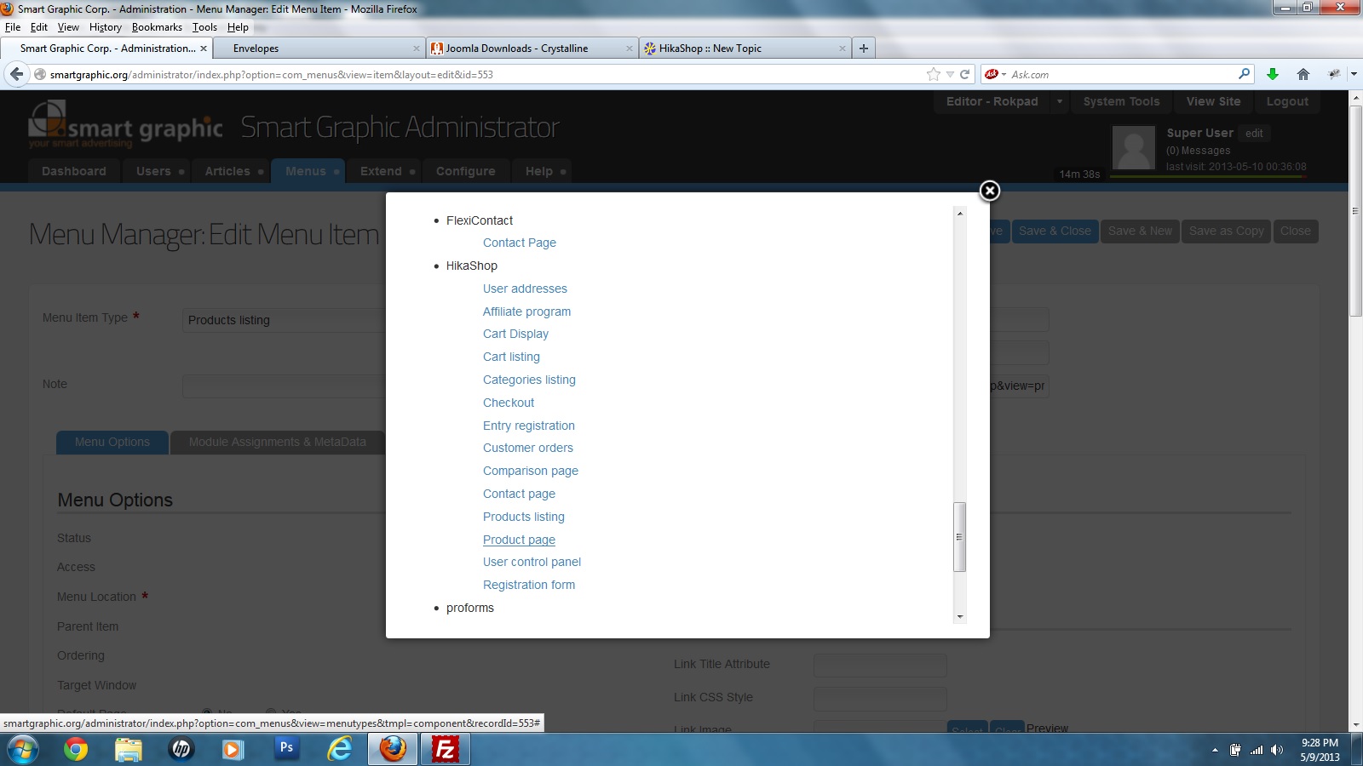Viewport: 1363px width, 766px height.
Task: Click the volume speaker tray icon
Action: (x=1276, y=750)
